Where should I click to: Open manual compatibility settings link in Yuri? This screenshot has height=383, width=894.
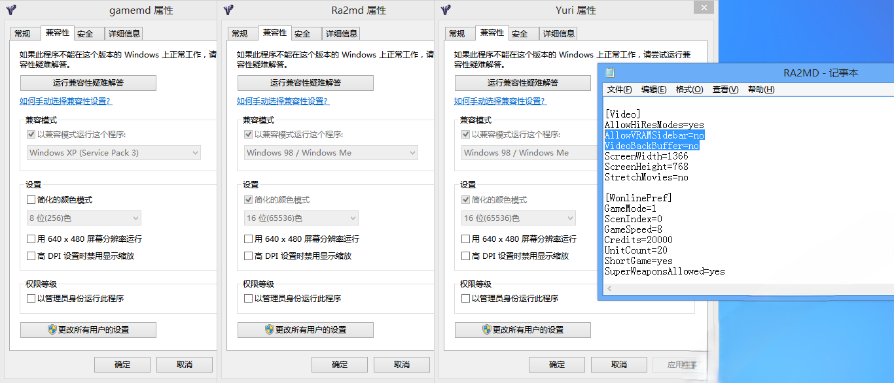(x=500, y=101)
